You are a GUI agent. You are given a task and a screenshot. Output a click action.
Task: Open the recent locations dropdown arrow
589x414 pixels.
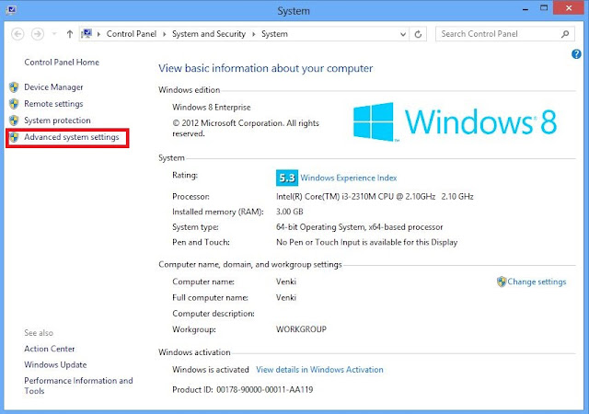coord(54,34)
